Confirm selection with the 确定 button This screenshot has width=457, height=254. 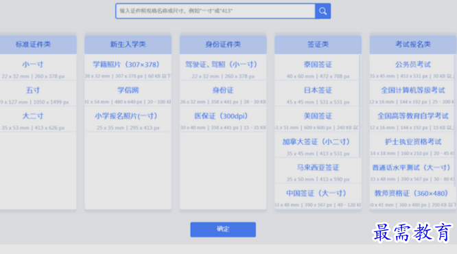coord(223,229)
